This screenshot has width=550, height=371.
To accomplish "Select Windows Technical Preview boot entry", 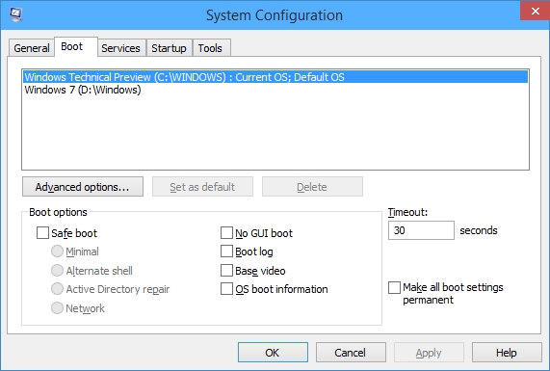I will pos(275,77).
